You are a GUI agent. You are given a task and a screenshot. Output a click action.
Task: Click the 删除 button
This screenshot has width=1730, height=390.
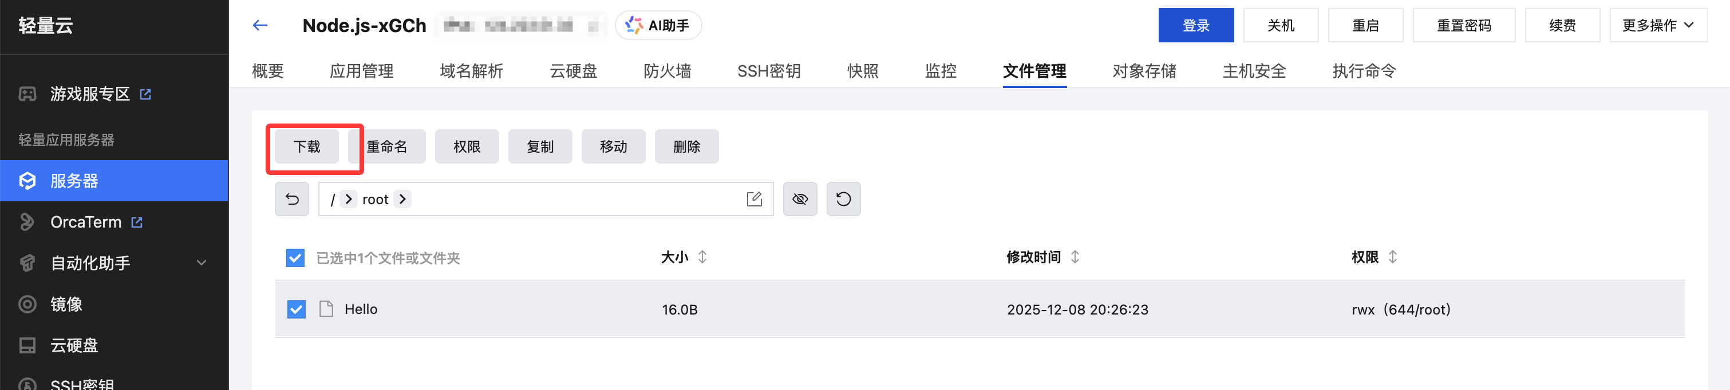(686, 147)
